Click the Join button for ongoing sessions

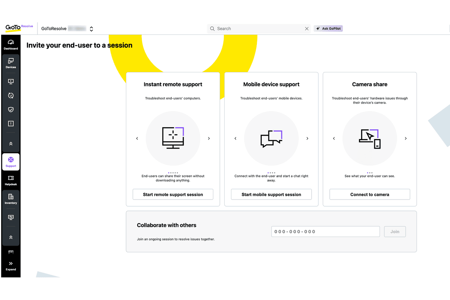395,231
